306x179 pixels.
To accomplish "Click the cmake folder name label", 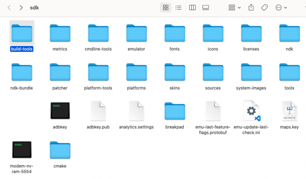I will (60, 166).
